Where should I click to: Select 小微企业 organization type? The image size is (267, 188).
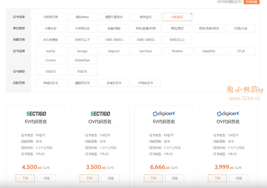tap(51, 28)
